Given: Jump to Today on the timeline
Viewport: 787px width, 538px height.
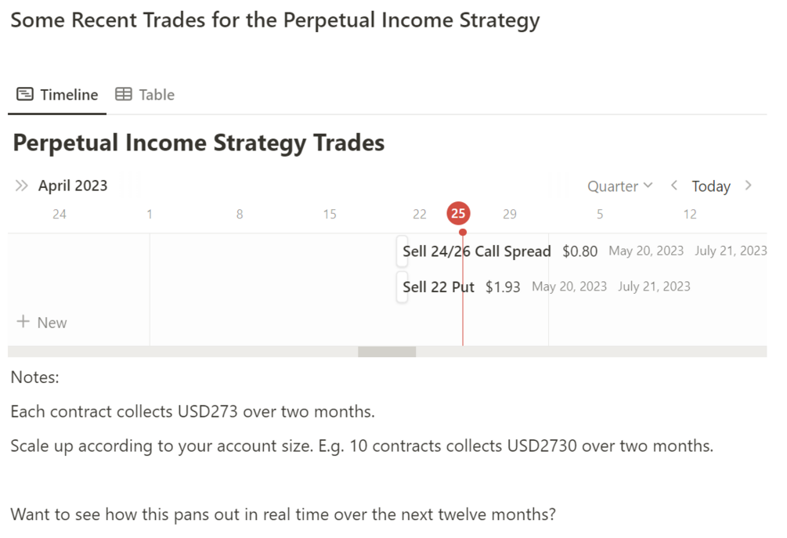Looking at the screenshot, I should coord(711,186).
